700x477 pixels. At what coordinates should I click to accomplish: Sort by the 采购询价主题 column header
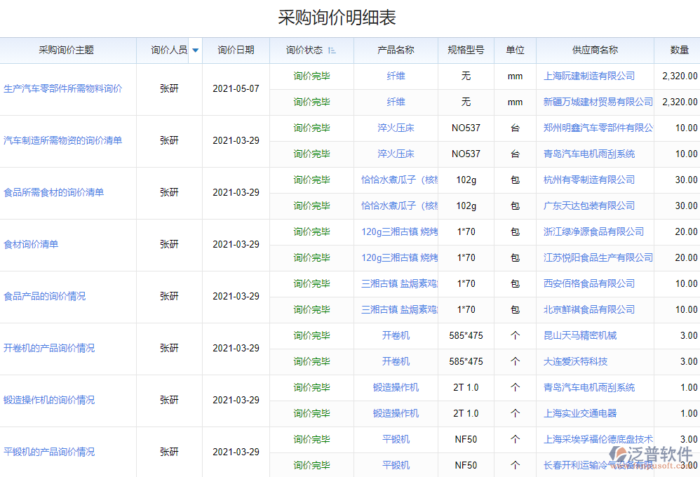click(67, 50)
